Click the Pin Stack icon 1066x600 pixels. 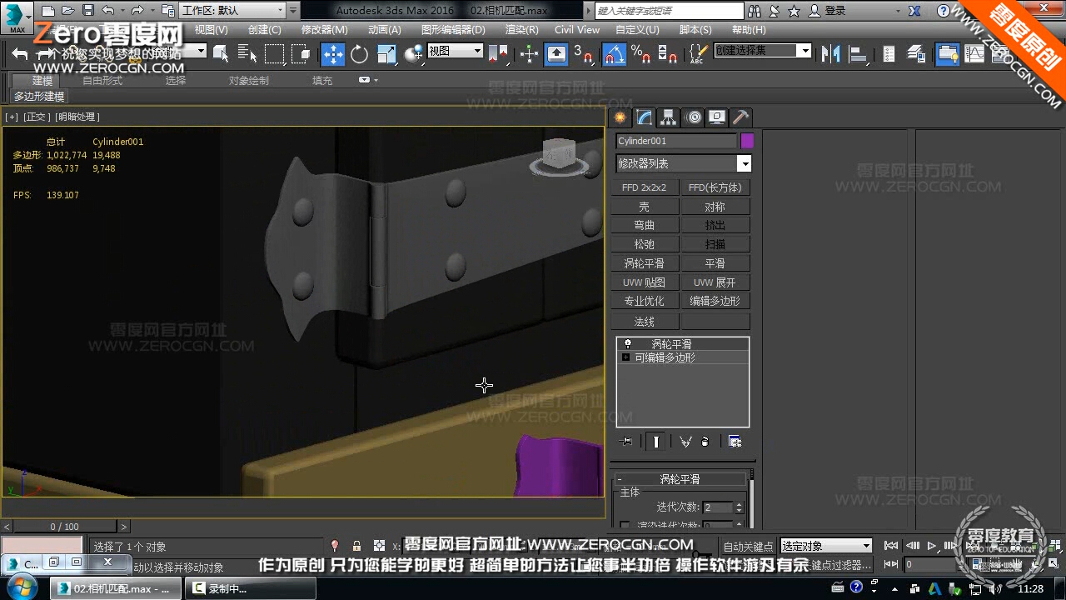627,442
